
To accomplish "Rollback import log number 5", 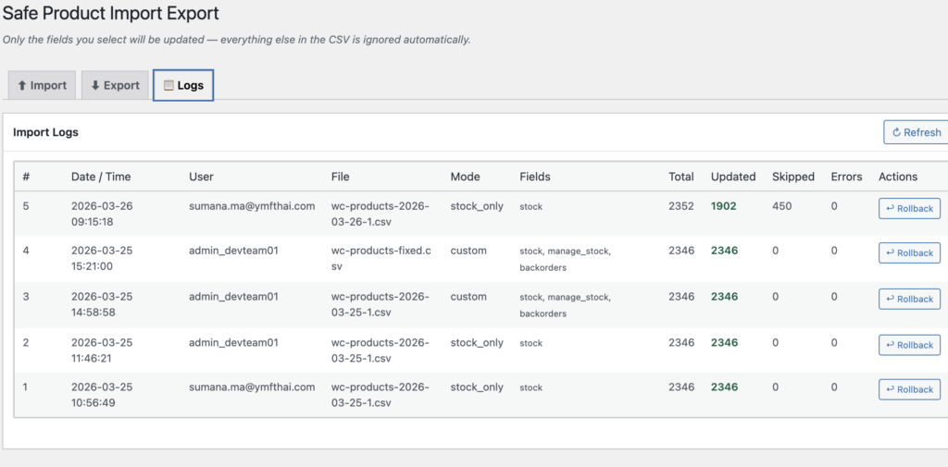I will [x=909, y=208].
